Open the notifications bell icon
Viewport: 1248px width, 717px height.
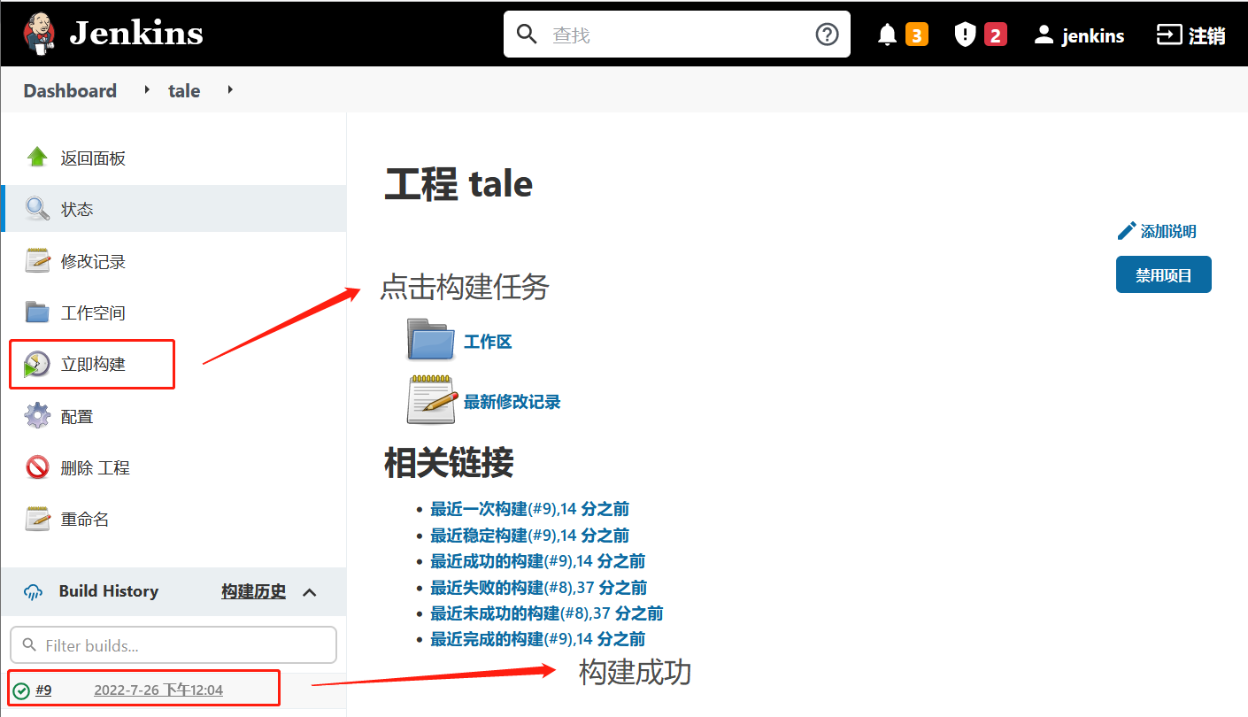pos(887,35)
